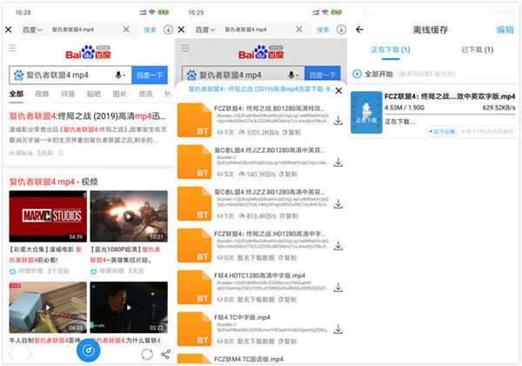Download the BT file with 1001.2KB/s speed
The image size is (522, 366).
tap(338, 120)
